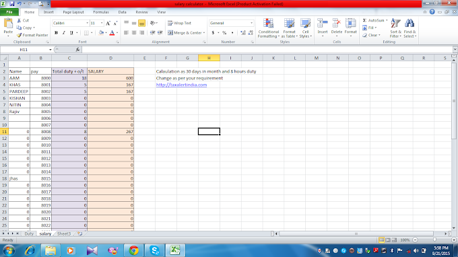The width and height of the screenshot is (458, 257).
Task: Open the font size dropdown
Action: point(102,23)
